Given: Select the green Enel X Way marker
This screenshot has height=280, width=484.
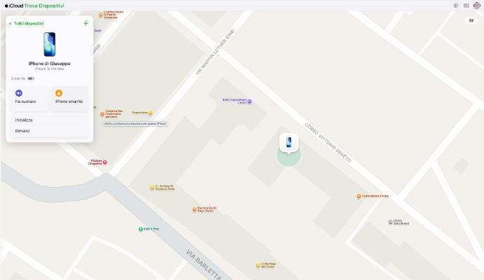Looking at the screenshot, I should (x=140, y=229).
